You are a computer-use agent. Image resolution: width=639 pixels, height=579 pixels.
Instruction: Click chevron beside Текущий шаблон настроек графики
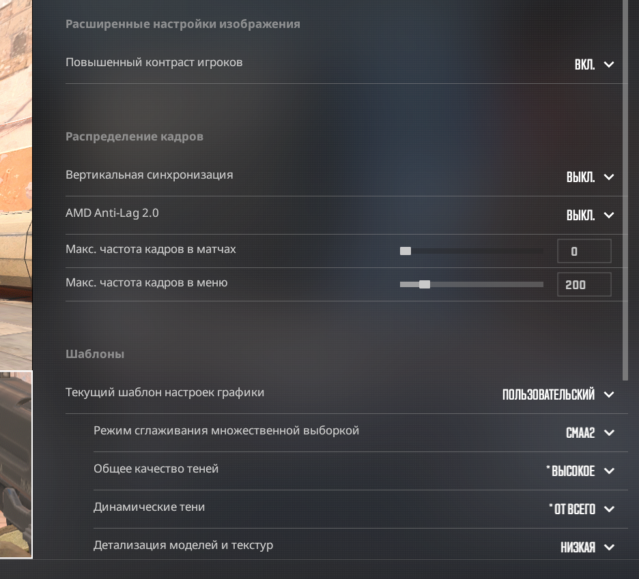click(x=609, y=395)
